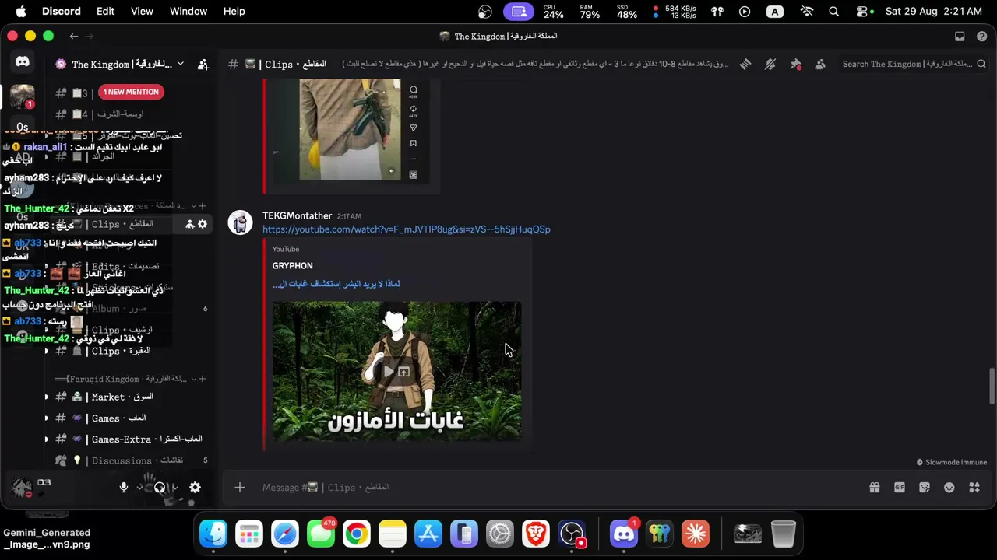The image size is (997, 560).
Task: Click the plus attachment button in message bar
Action: click(x=240, y=487)
